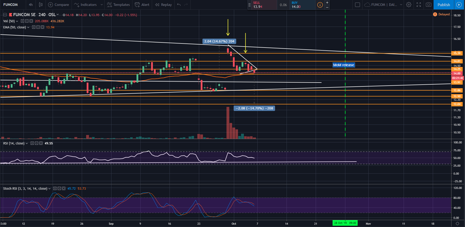Toggle fullscreen mode

coord(419,5)
